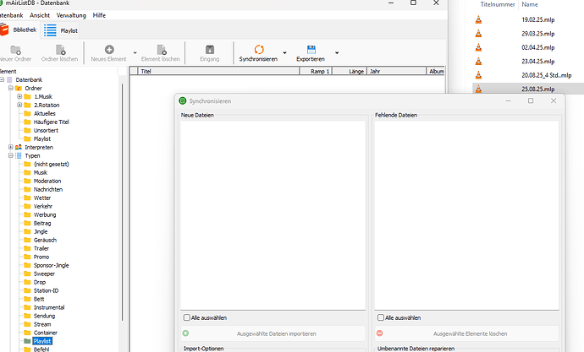Sort by the Jahr column header
The width and height of the screenshot is (584, 352).
(x=397, y=71)
